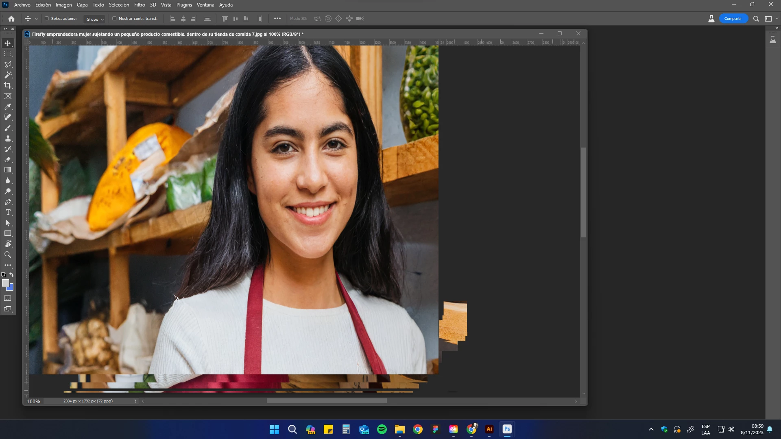The height and width of the screenshot is (439, 781).
Task: Choose the Eraser tool
Action: [8, 160]
